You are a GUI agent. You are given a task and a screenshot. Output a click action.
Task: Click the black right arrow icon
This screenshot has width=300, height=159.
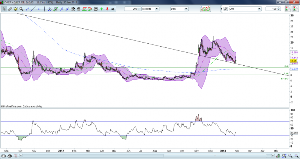coord(113,9)
